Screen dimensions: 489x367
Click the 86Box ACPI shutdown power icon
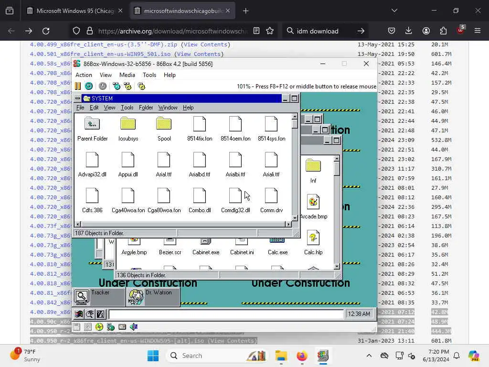tap(103, 86)
